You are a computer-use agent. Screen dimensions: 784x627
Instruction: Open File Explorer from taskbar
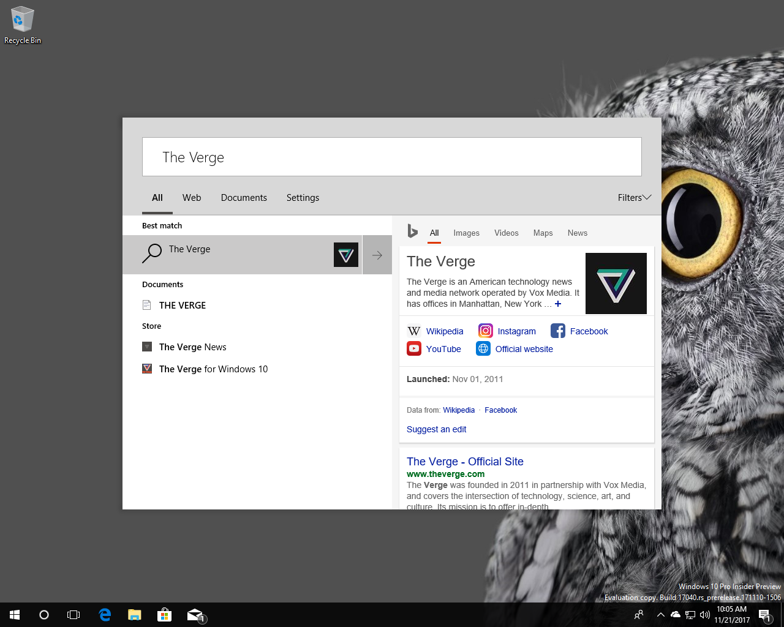[134, 615]
